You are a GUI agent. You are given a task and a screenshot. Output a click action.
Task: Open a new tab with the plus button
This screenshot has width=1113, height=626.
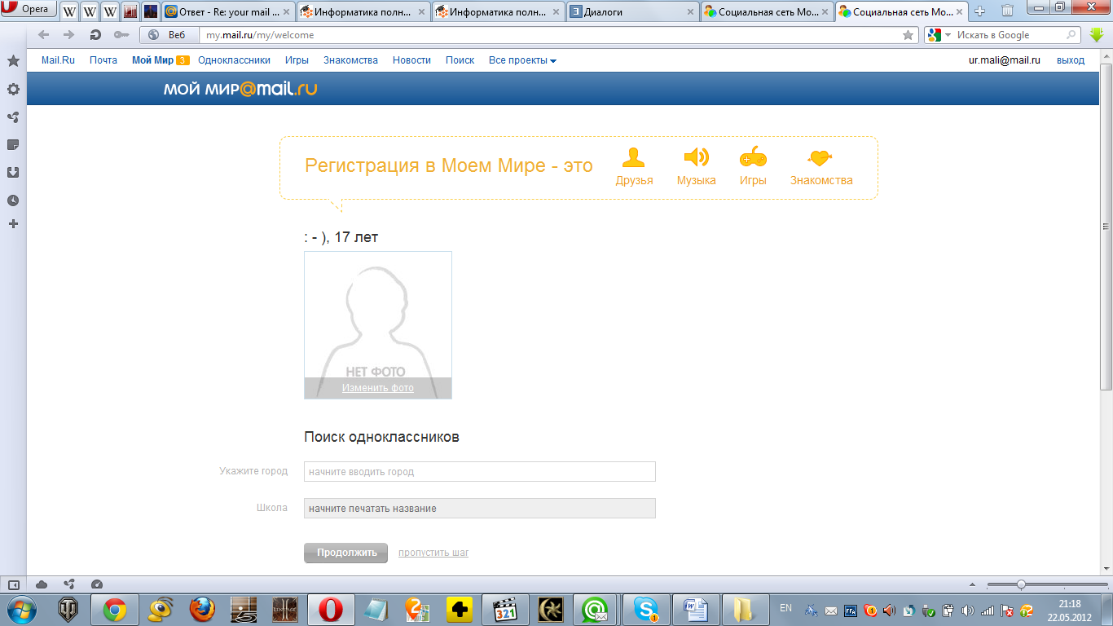(x=980, y=11)
